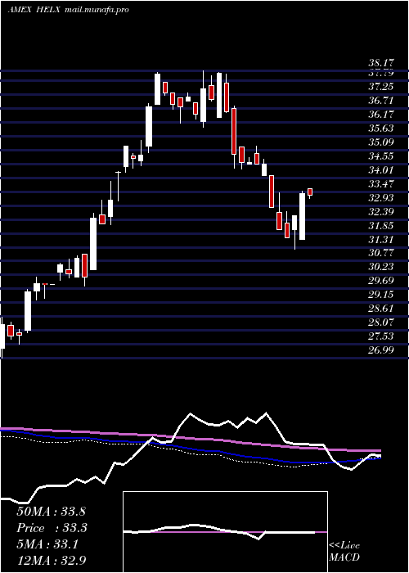Image resolution: width=409 pixels, height=573 pixels.
Task: Click the 28.61 price axis label
Action: click(x=381, y=308)
